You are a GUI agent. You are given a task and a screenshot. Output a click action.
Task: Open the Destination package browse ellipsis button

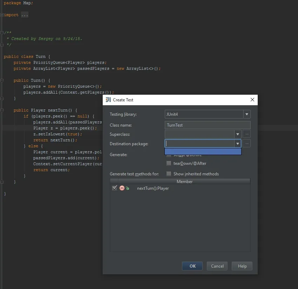pyautogui.click(x=246, y=143)
